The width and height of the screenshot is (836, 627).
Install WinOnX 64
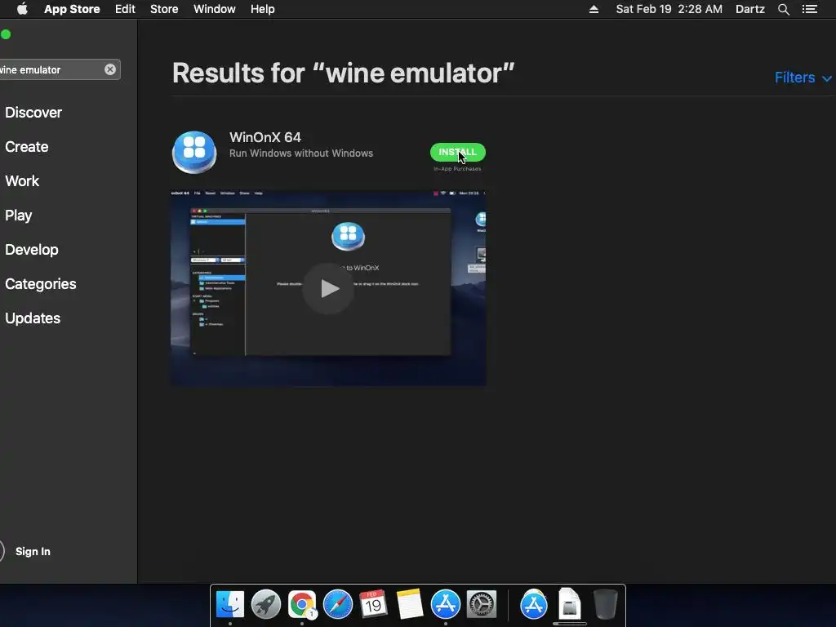click(x=457, y=152)
